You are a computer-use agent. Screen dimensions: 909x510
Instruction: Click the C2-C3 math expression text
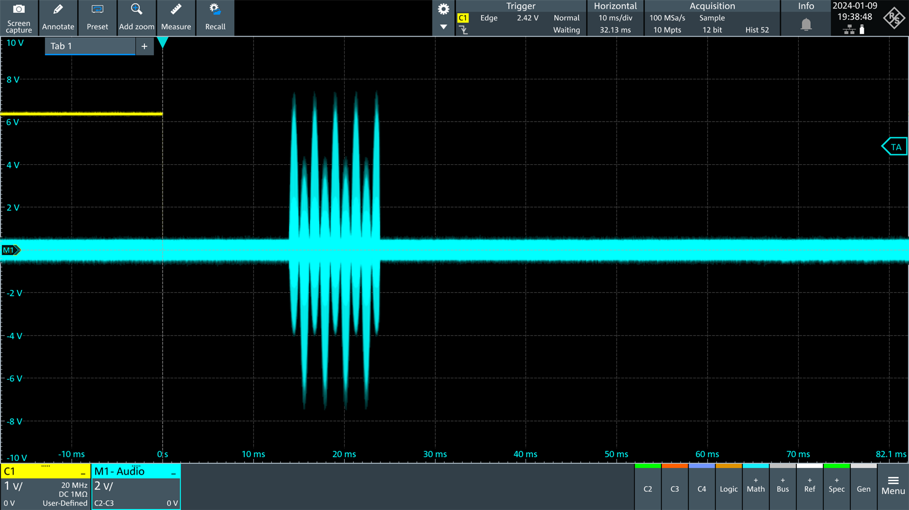pyautogui.click(x=104, y=503)
